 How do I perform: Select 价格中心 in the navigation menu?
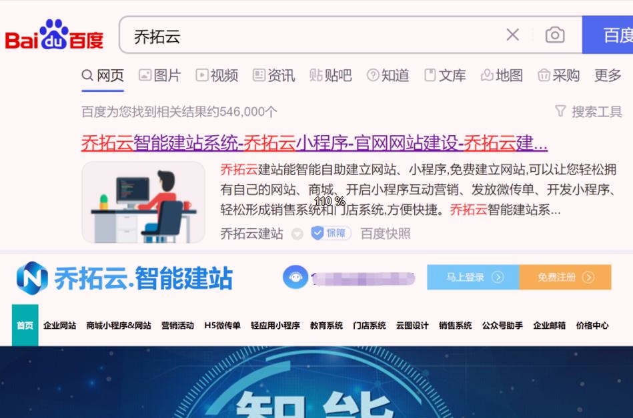[592, 325]
